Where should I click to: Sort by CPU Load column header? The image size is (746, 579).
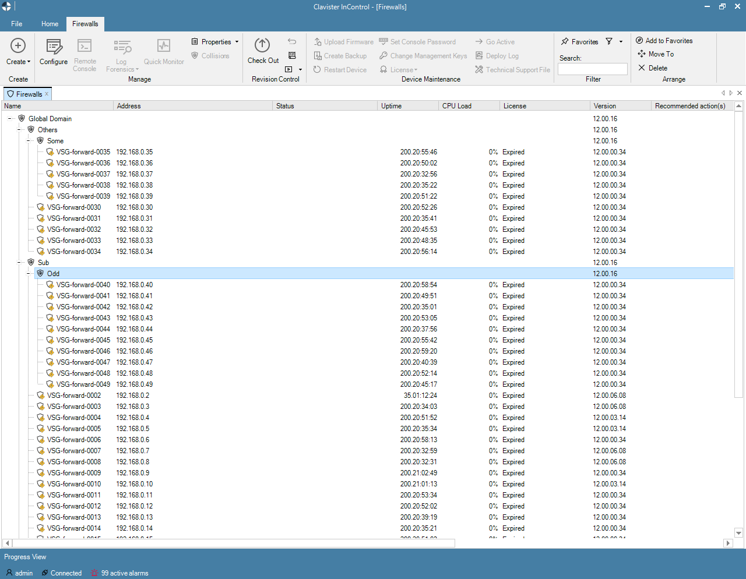[469, 106]
